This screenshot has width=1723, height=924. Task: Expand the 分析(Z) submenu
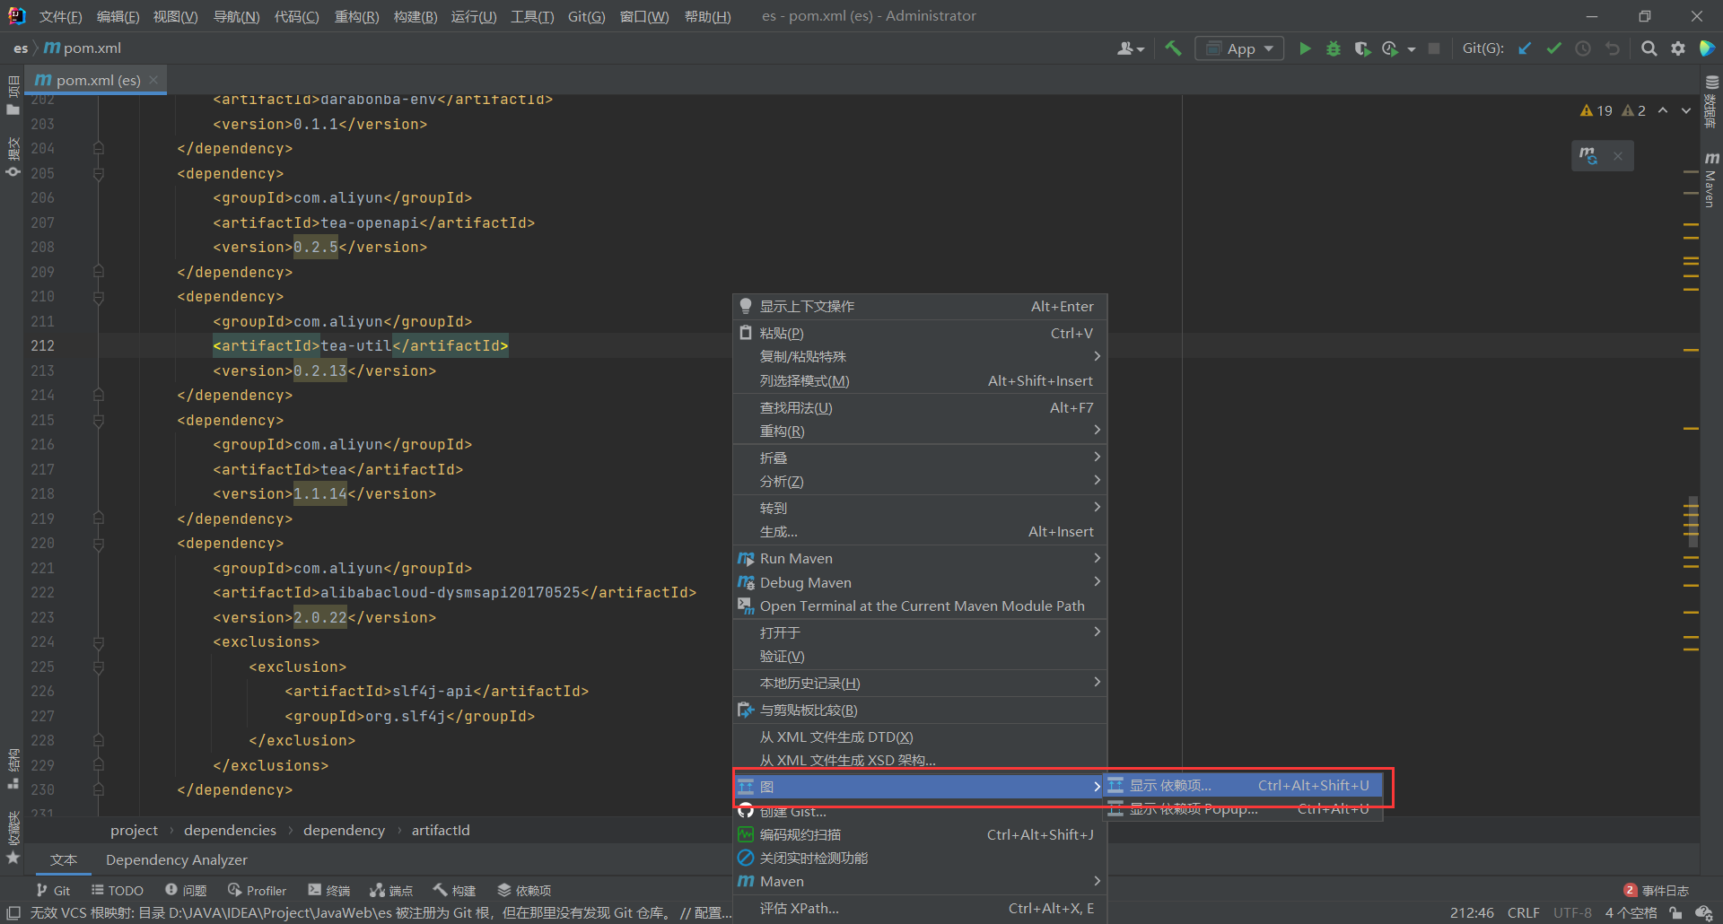pyautogui.click(x=920, y=481)
